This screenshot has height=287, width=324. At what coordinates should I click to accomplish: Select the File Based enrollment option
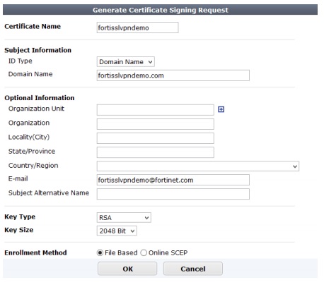pos(100,252)
